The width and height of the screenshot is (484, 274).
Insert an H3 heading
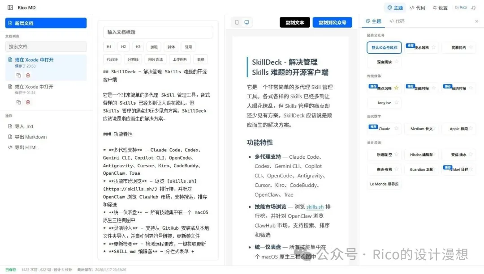tap(138, 47)
